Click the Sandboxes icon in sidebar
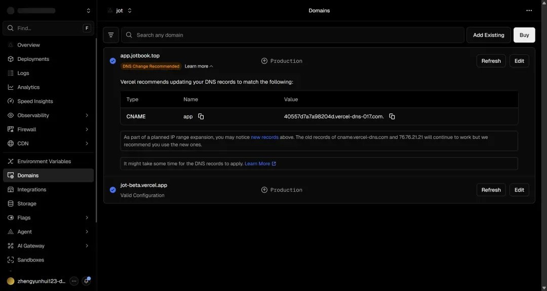Viewport: 547px width, 291px height. click(x=11, y=260)
